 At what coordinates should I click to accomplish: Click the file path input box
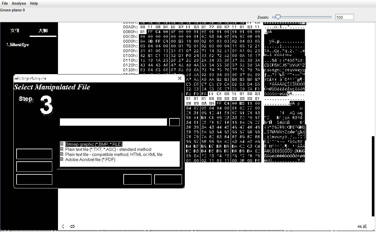[x=113, y=122]
